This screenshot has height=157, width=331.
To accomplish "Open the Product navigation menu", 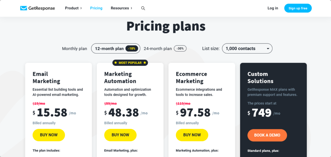I will pyautogui.click(x=72, y=8).
